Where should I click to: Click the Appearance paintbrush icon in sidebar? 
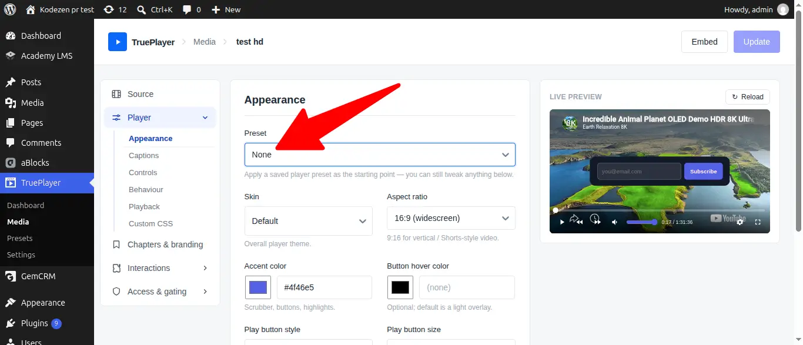[x=11, y=303]
